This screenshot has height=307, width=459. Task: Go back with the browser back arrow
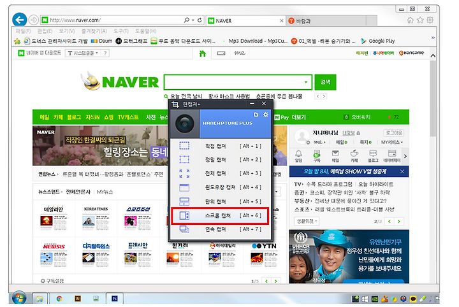pyautogui.click(x=20, y=20)
